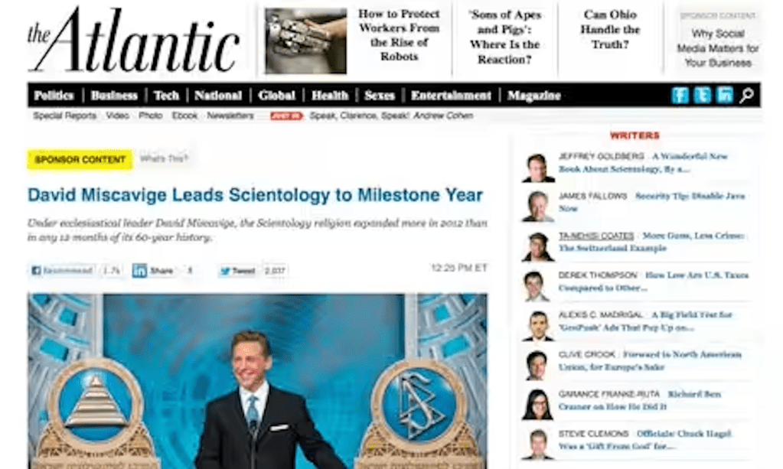783x469 pixels.
Task: Click the Facebook icon in navigation bar
Action: 680,96
